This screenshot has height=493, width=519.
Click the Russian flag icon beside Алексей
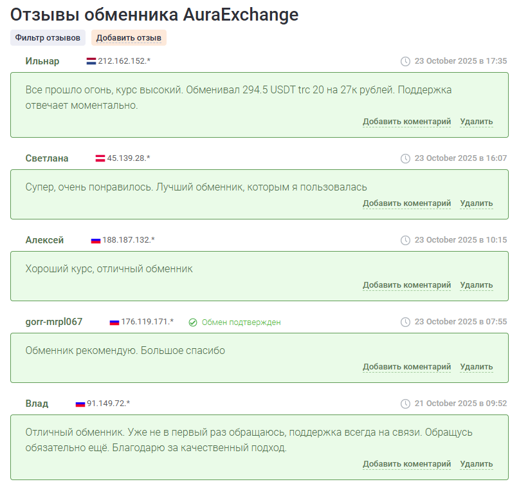(x=95, y=239)
